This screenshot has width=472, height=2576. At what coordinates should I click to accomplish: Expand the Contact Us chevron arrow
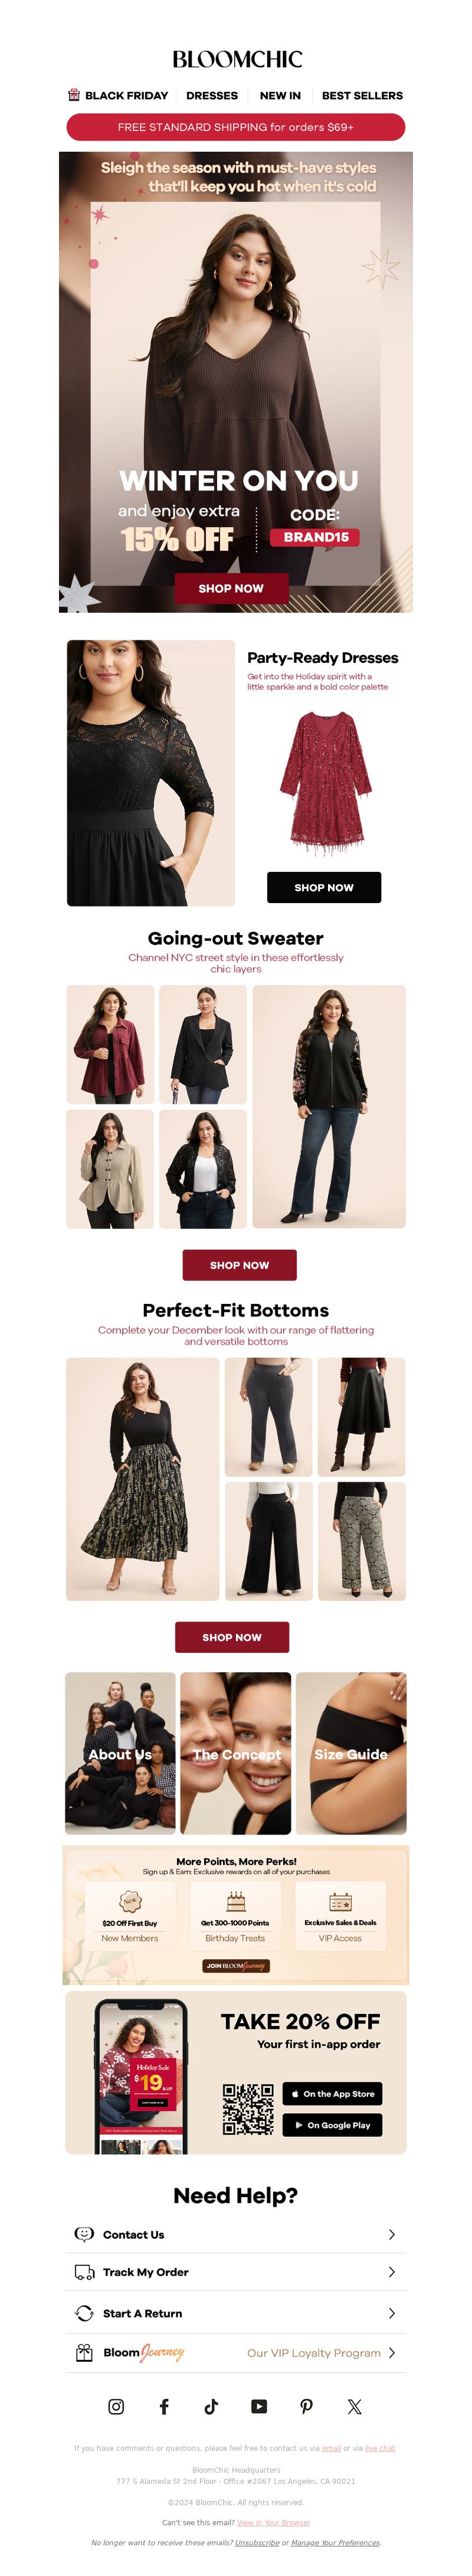click(x=391, y=2234)
